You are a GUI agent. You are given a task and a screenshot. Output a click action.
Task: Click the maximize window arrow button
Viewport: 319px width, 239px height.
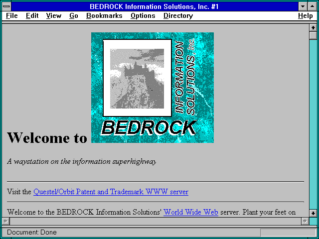(313, 6)
